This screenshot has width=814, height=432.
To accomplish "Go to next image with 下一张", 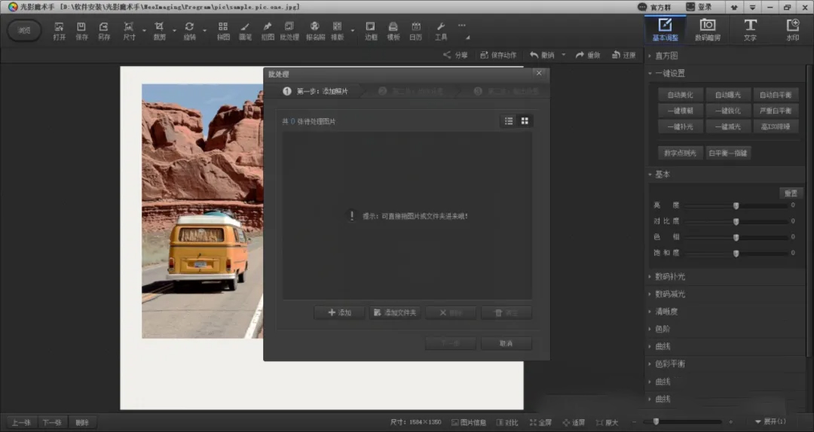I will coord(51,423).
